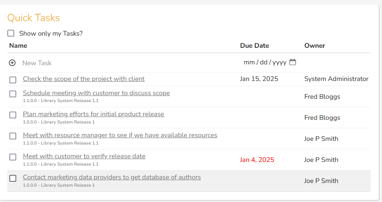This screenshot has width=382, height=202.
Task: Click the Due Date column header
Action: pos(254,46)
